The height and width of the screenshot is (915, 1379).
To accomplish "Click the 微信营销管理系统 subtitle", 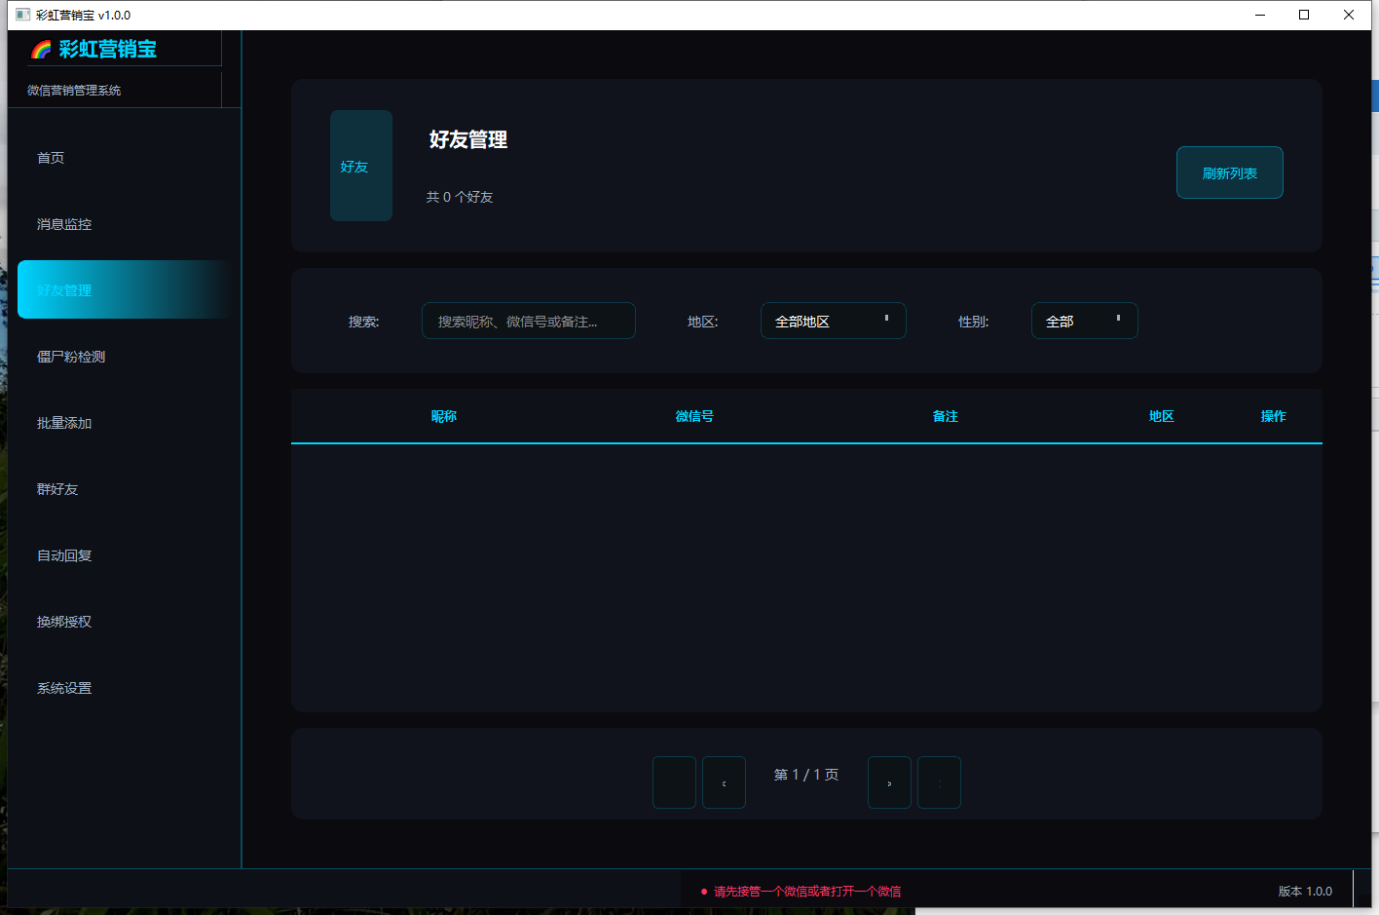I will pyautogui.click(x=74, y=90).
